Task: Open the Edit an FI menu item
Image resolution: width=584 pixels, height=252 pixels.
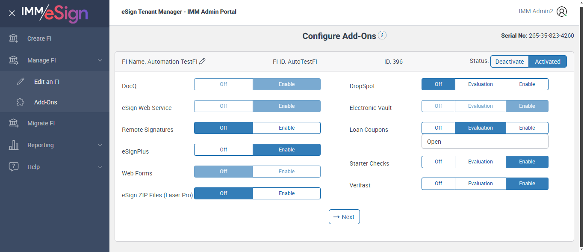Action: (47, 82)
